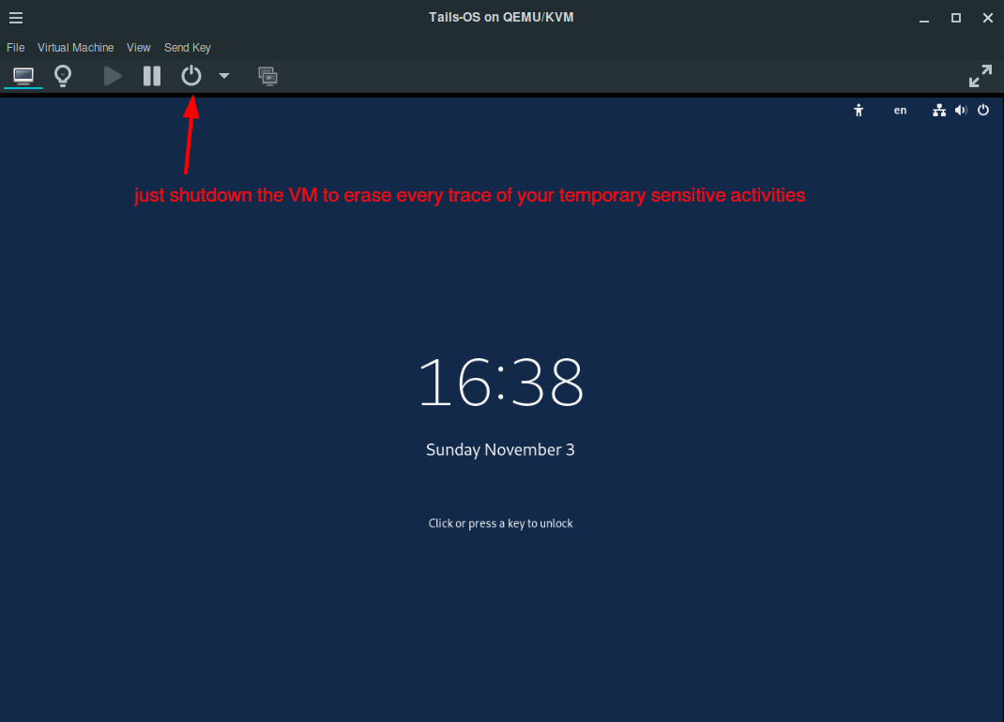
Task: Open the Send Key menu
Action: pyautogui.click(x=188, y=48)
